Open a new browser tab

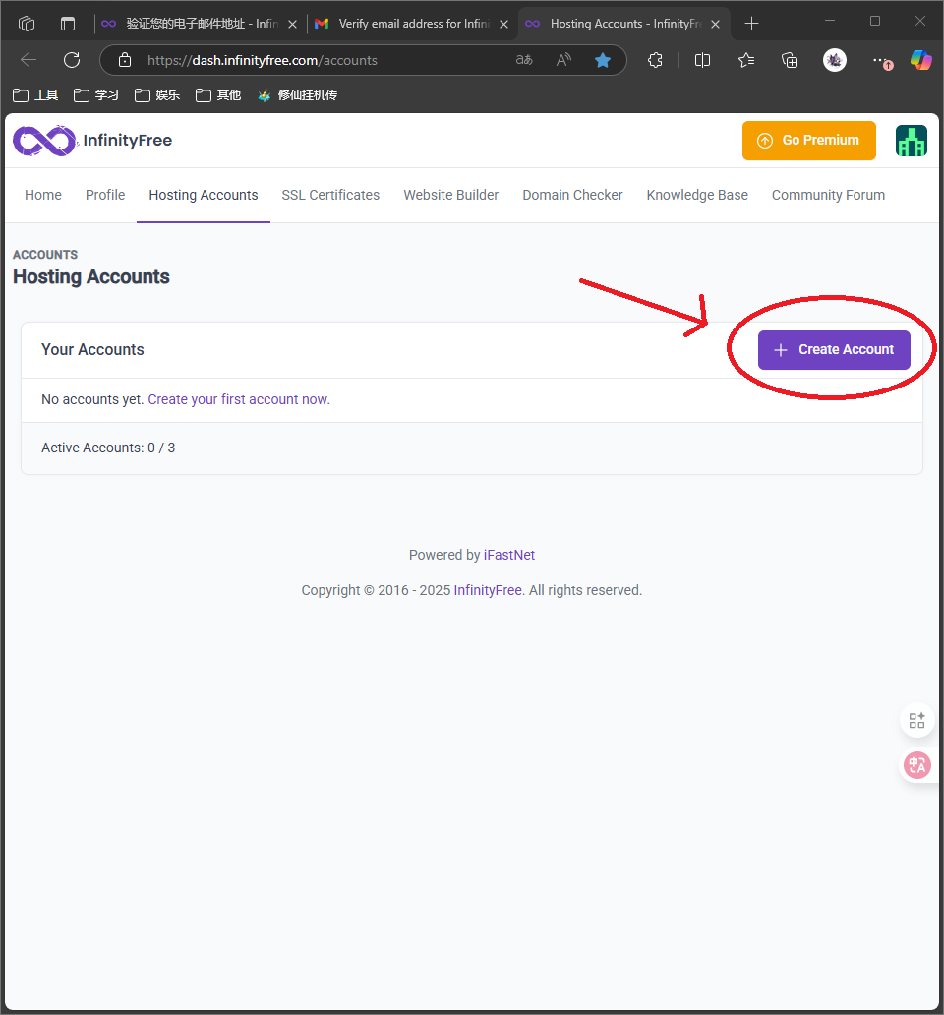pyautogui.click(x=751, y=24)
